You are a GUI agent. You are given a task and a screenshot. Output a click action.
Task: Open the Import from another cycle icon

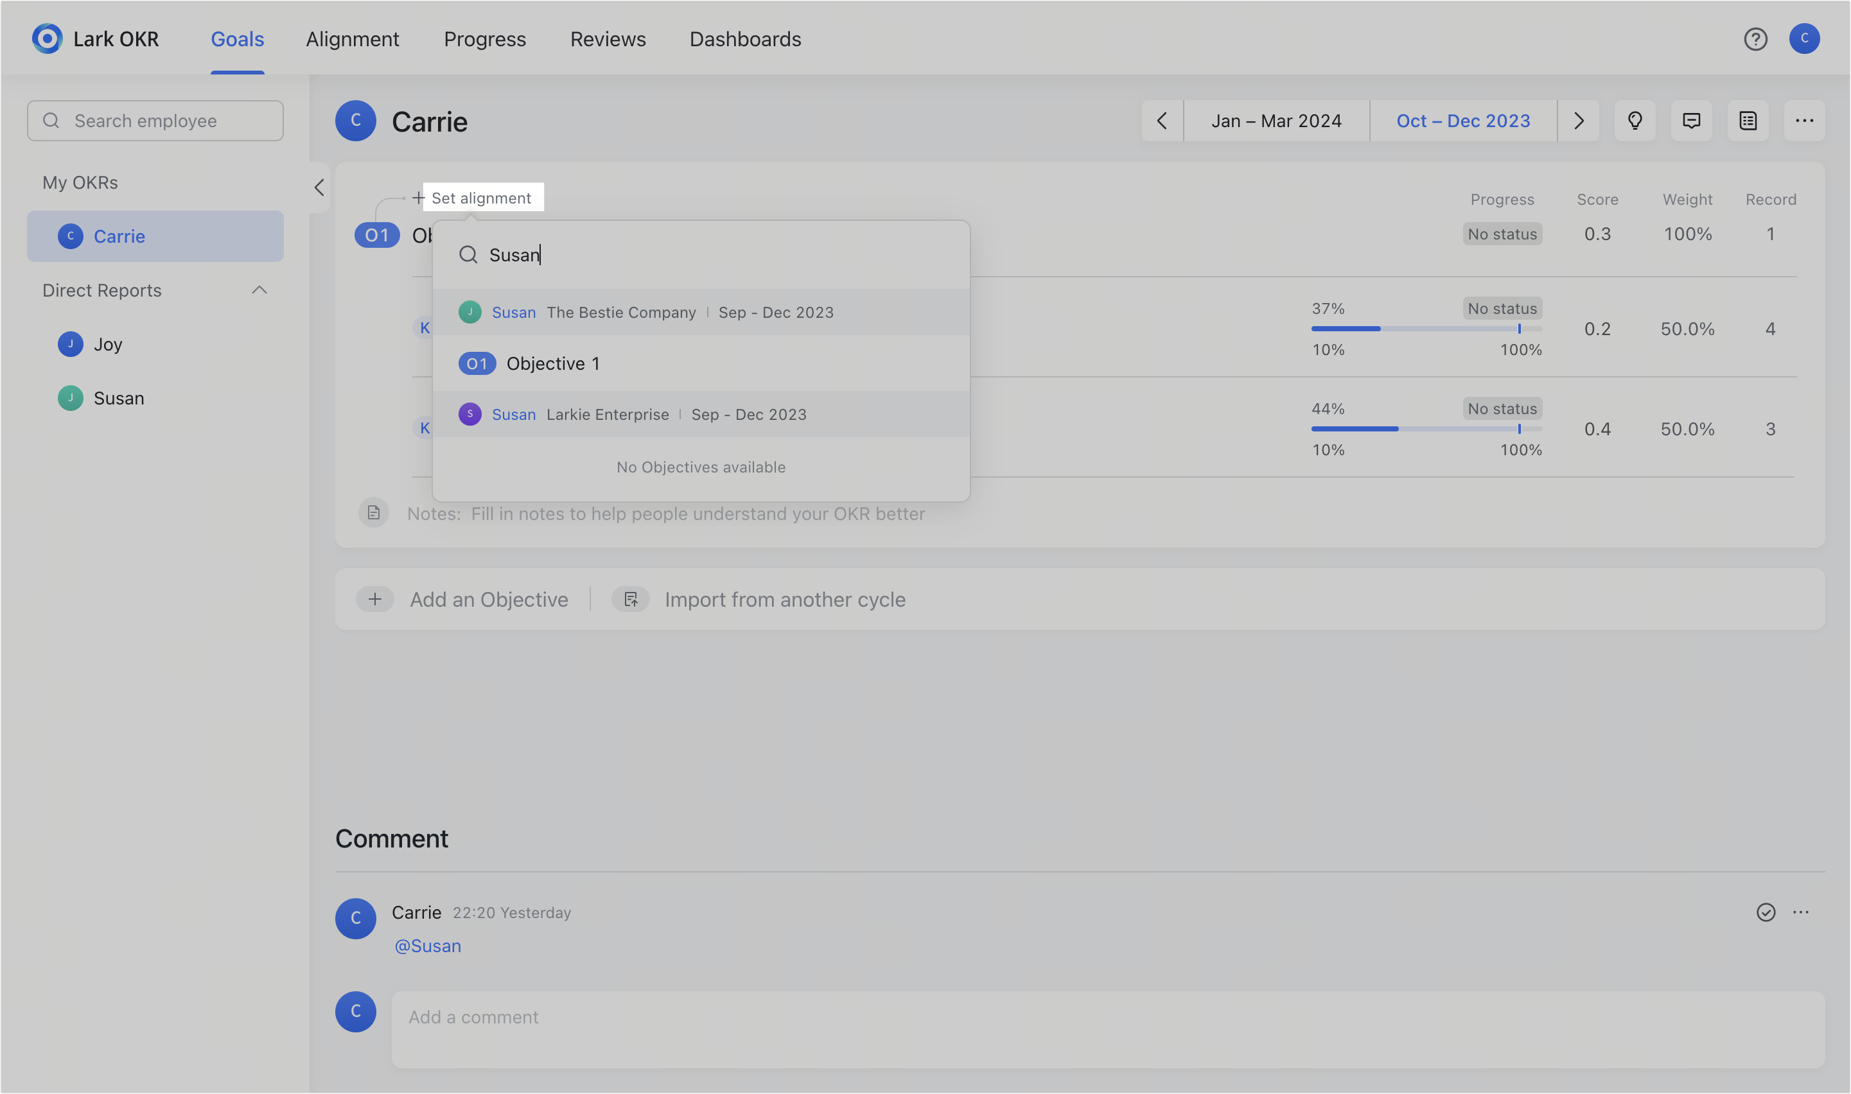tap(631, 598)
